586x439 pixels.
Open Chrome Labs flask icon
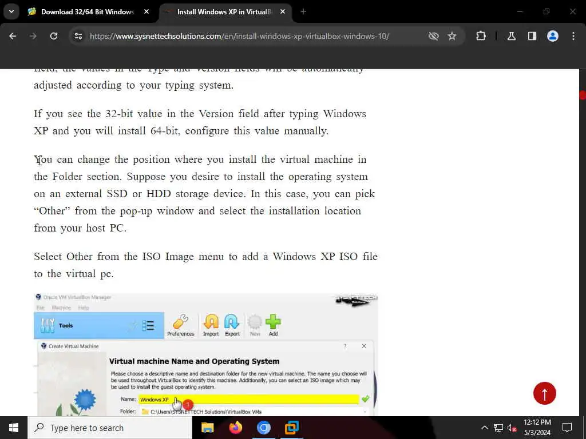pos(512,36)
